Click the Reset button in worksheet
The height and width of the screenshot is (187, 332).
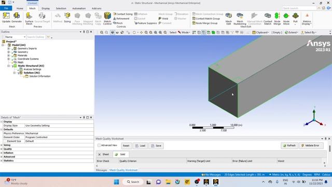pos(126,145)
